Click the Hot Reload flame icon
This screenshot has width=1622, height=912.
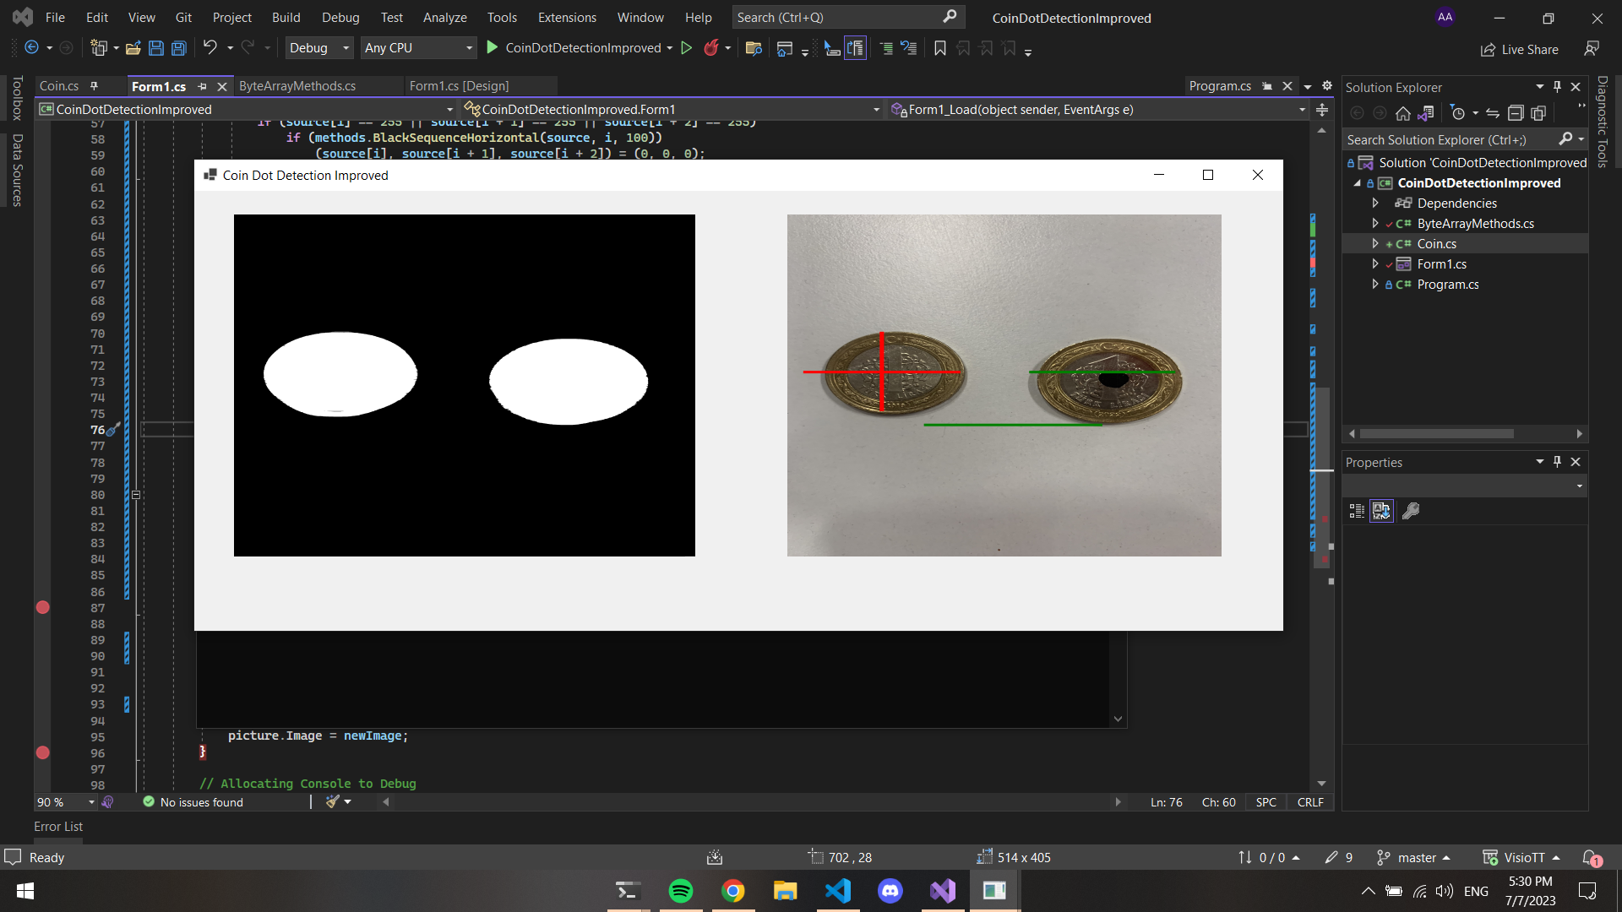click(x=711, y=48)
